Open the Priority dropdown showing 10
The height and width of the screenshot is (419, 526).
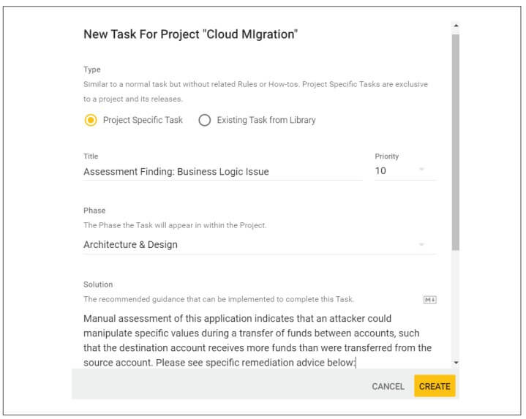click(x=405, y=170)
